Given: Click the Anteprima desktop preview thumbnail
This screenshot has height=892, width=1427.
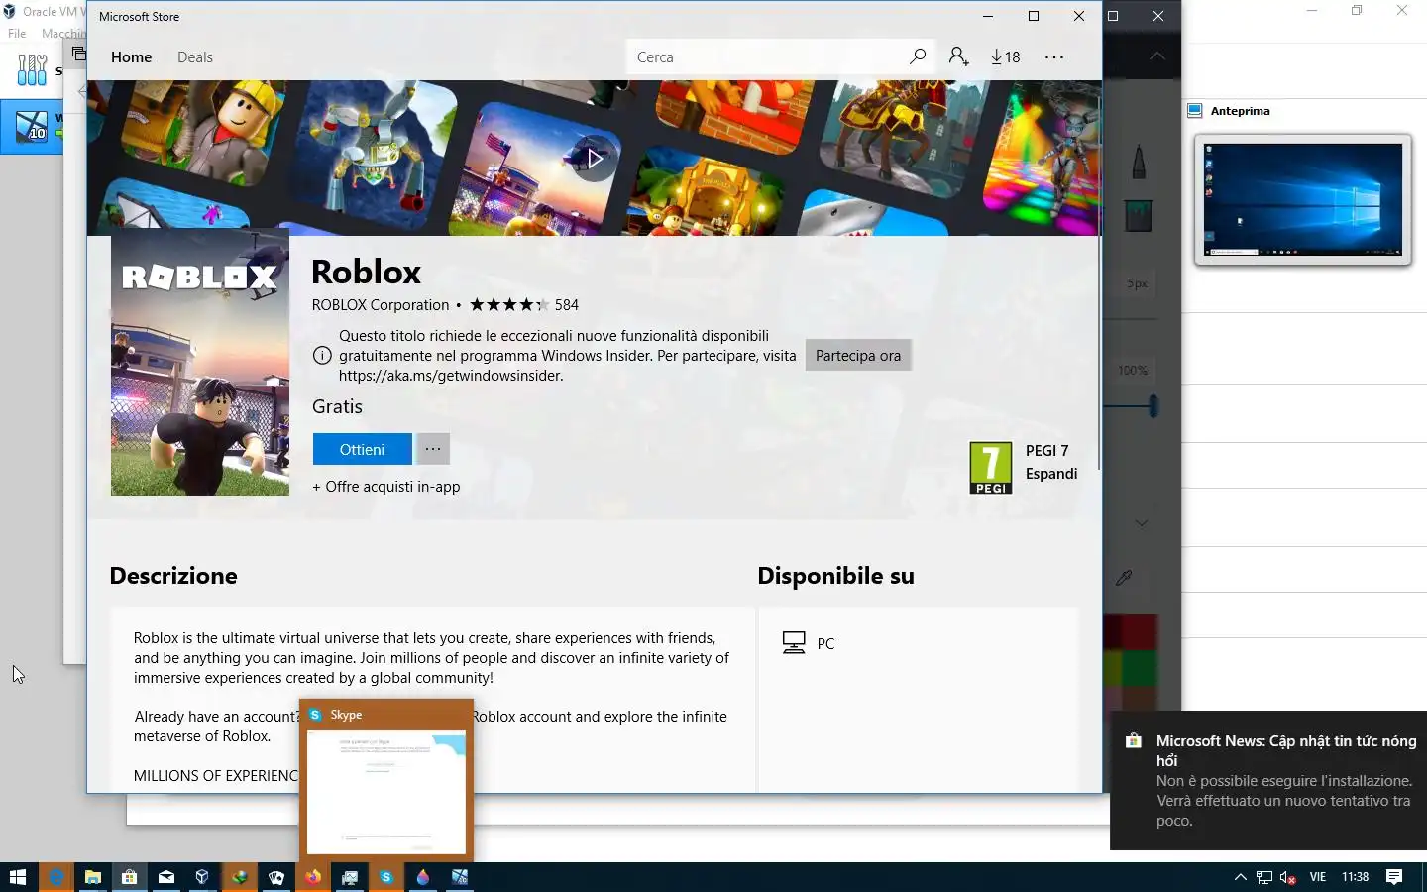Looking at the screenshot, I should [1302, 199].
